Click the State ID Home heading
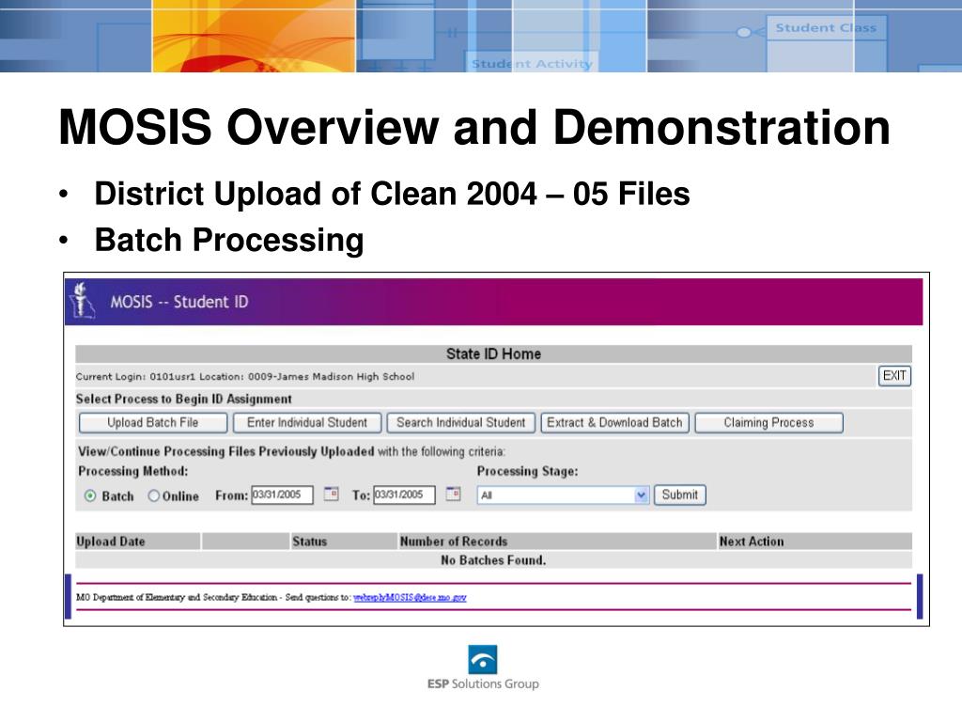This screenshot has height=722, width=962. click(x=493, y=353)
